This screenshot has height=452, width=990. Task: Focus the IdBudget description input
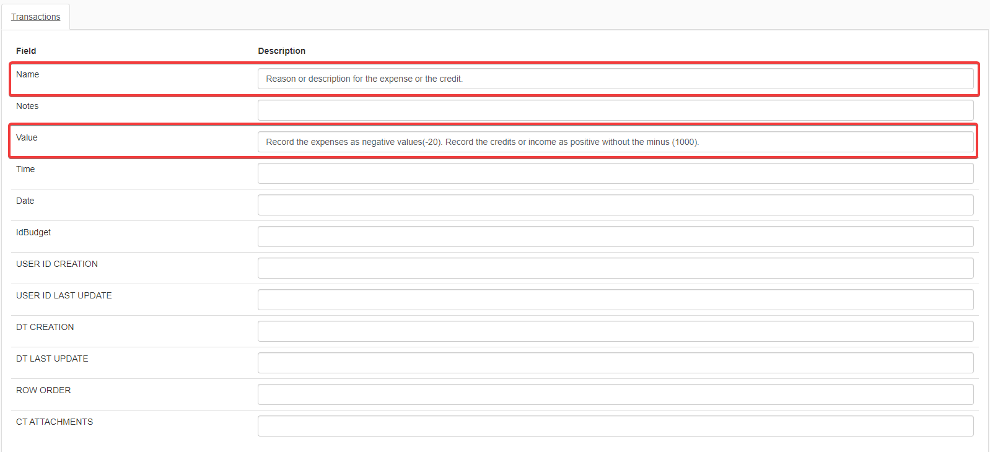click(x=615, y=237)
